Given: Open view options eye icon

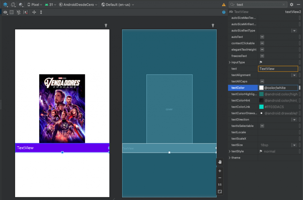Looking at the screenshot, I should (x=5, y=12).
